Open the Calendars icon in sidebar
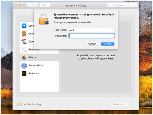Viewport: 153px width, 115px height. point(24,42)
